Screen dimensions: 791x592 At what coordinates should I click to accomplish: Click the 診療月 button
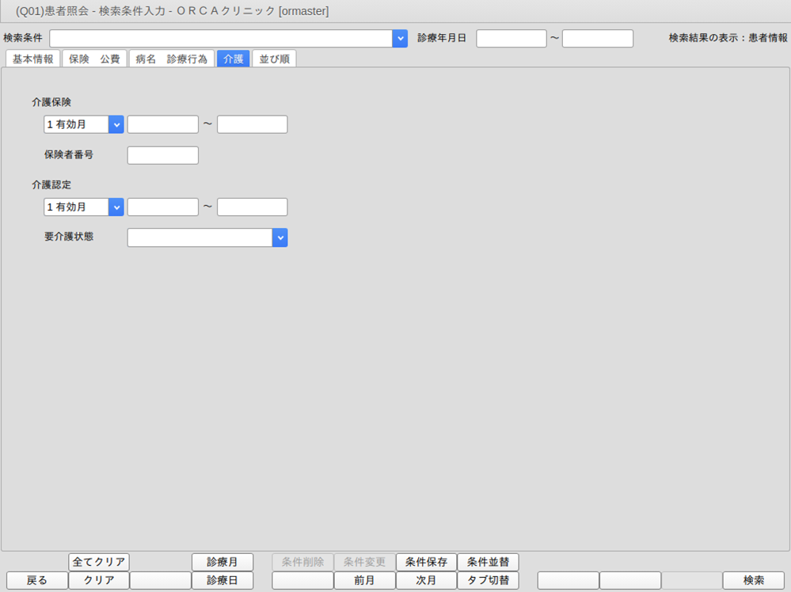[x=222, y=562]
